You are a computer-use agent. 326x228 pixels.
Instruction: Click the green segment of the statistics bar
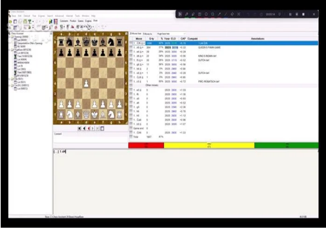[x=287, y=145]
